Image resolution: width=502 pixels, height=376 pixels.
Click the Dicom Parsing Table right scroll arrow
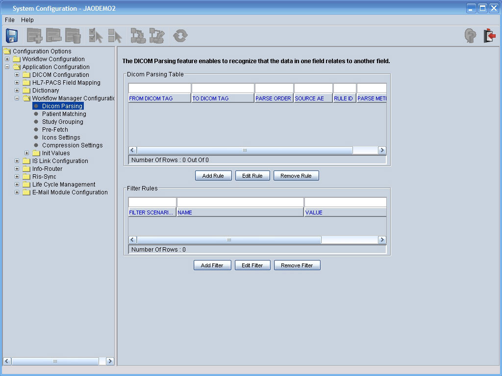pos(382,150)
